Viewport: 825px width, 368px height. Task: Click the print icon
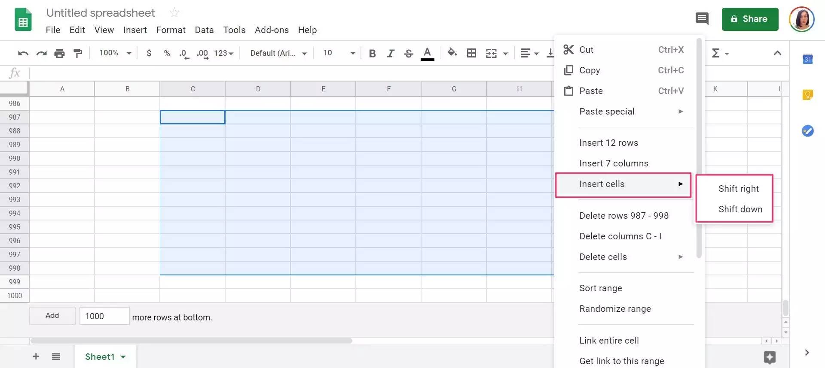59,53
